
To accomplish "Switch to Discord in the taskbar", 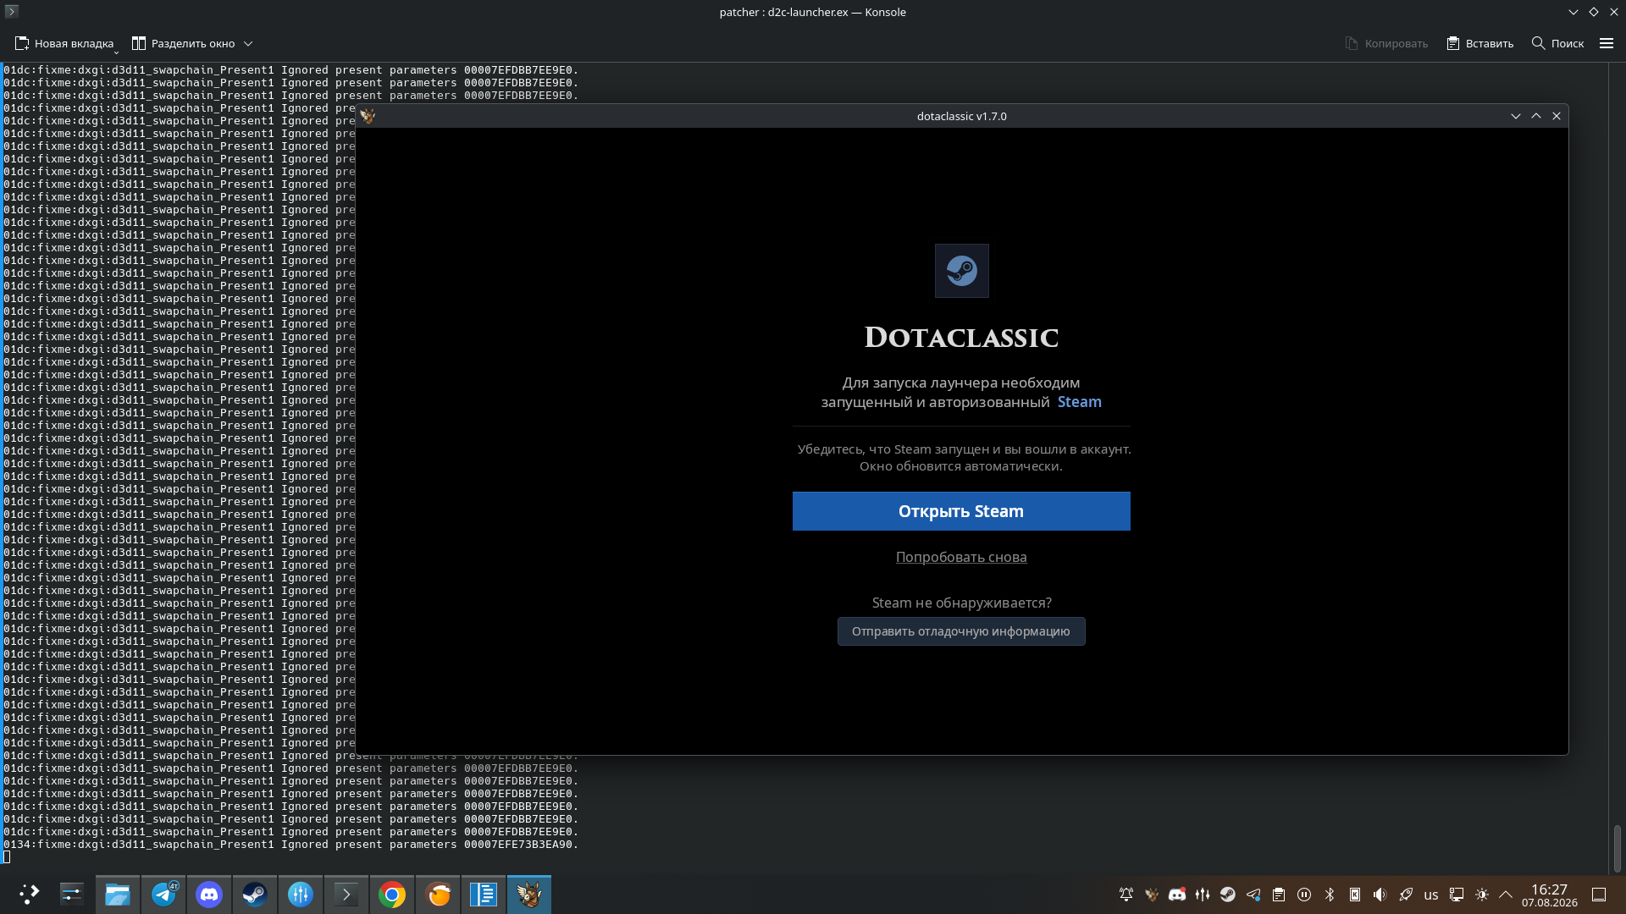I will (209, 895).
